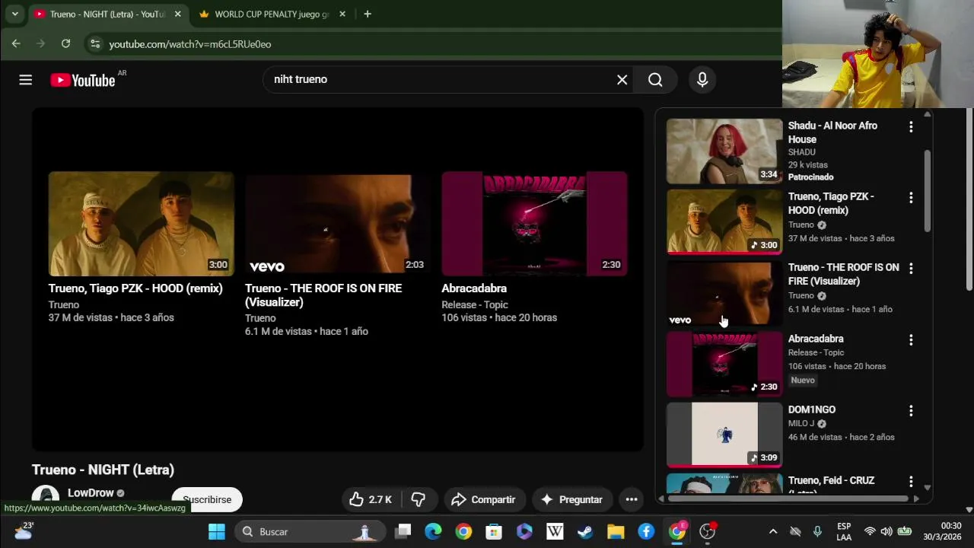Open a new browser tab
The image size is (974, 548).
368,14
